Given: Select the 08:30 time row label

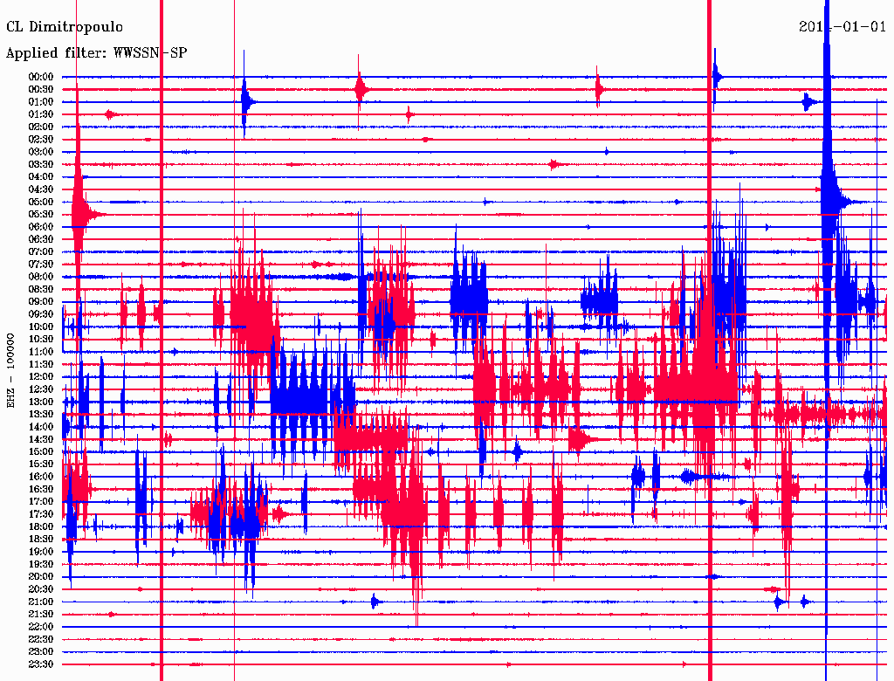Looking at the screenshot, I should [x=41, y=289].
